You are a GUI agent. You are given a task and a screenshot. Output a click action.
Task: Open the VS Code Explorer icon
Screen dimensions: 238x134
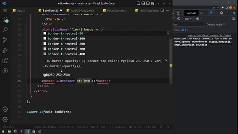pyautogui.click(x=5, y=20)
